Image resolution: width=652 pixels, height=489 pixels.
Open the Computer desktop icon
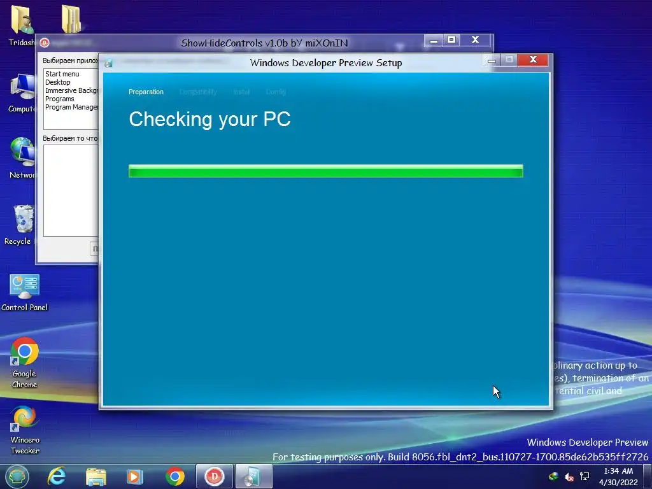click(x=22, y=92)
